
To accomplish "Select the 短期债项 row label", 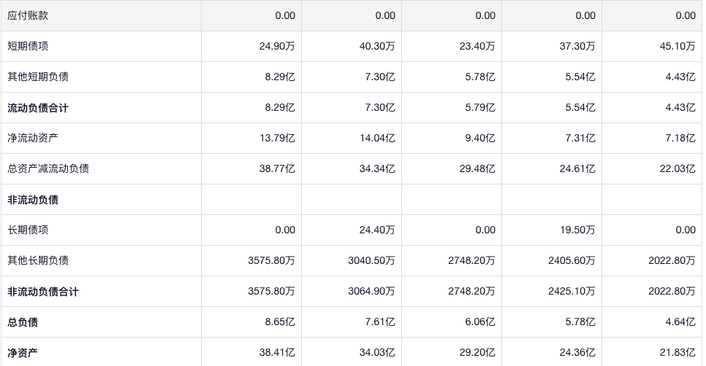I will [28, 46].
